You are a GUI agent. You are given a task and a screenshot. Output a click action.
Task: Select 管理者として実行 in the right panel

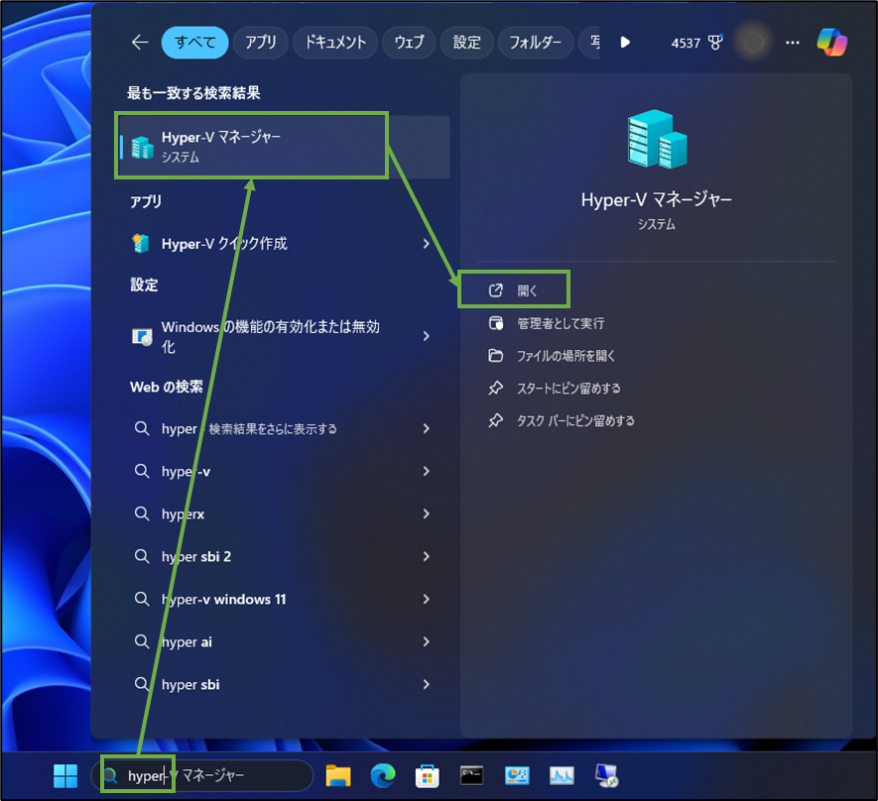tap(562, 322)
